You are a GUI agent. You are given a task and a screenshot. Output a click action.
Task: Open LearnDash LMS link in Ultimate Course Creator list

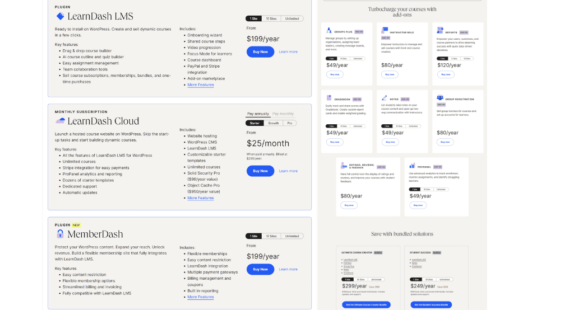click(x=350, y=260)
